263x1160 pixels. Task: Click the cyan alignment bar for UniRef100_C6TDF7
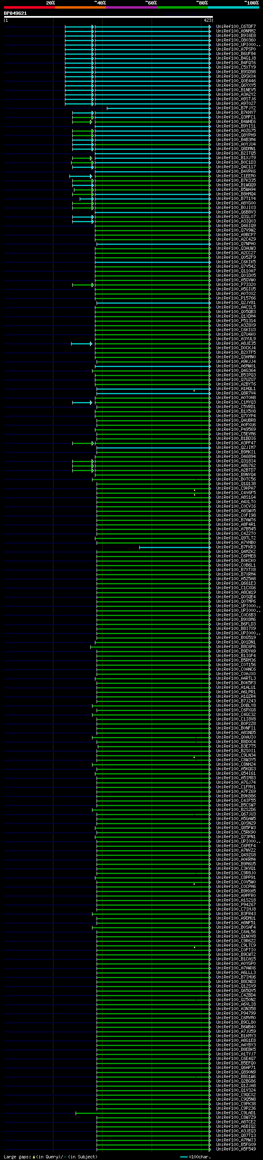point(138,27)
